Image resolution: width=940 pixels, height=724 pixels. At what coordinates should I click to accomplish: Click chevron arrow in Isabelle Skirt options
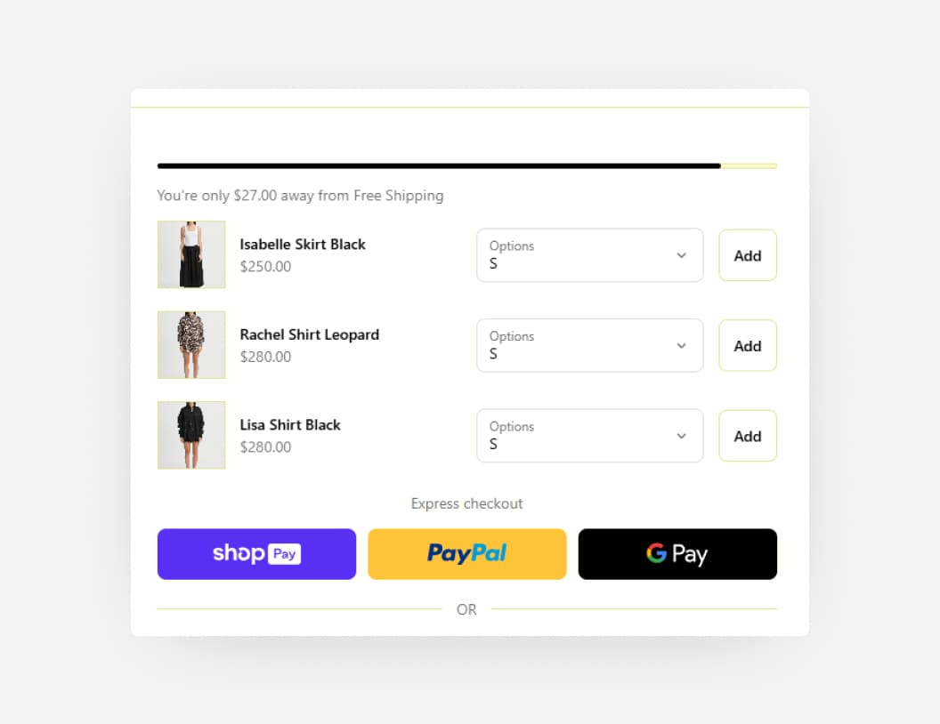tap(682, 255)
